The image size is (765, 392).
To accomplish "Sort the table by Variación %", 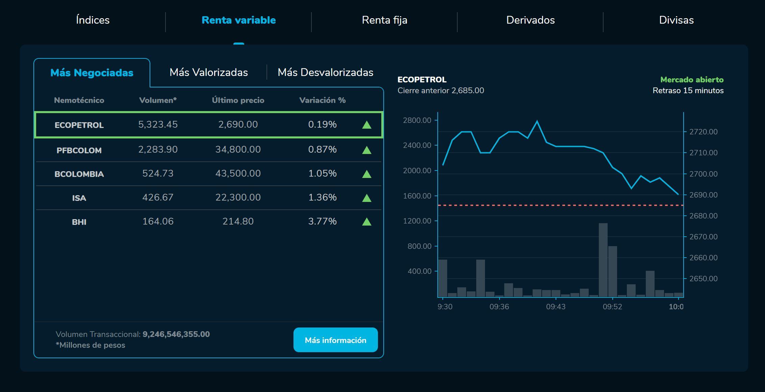I will pyautogui.click(x=323, y=100).
